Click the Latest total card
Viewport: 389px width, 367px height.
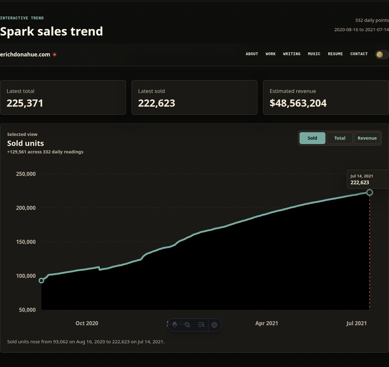[x=63, y=98]
